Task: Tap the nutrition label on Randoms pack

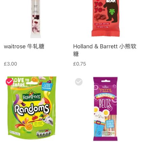Action: 44,133
